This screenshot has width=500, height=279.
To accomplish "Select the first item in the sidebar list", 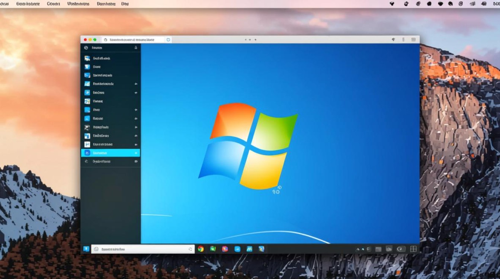I will coord(101,58).
